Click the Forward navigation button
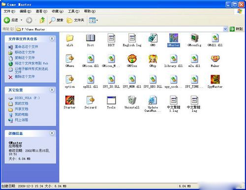246x190 pixels. coord(29,20)
